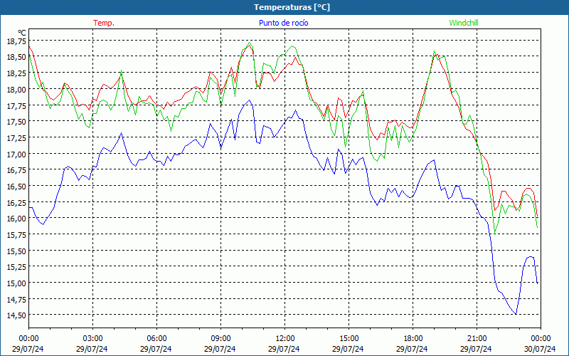This screenshot has width=569, height=356.
Task: Select the red 'Temp.' legend label
Action: [104, 23]
